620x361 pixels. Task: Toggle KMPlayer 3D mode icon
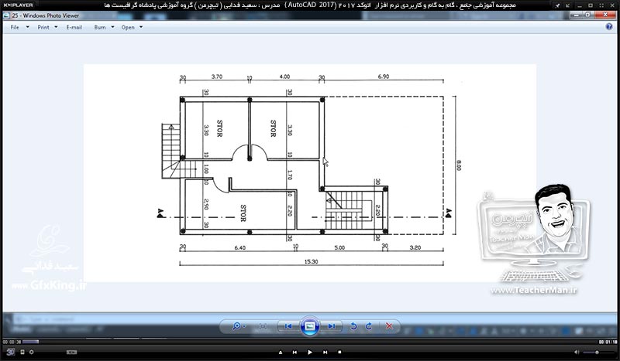click(x=11, y=352)
